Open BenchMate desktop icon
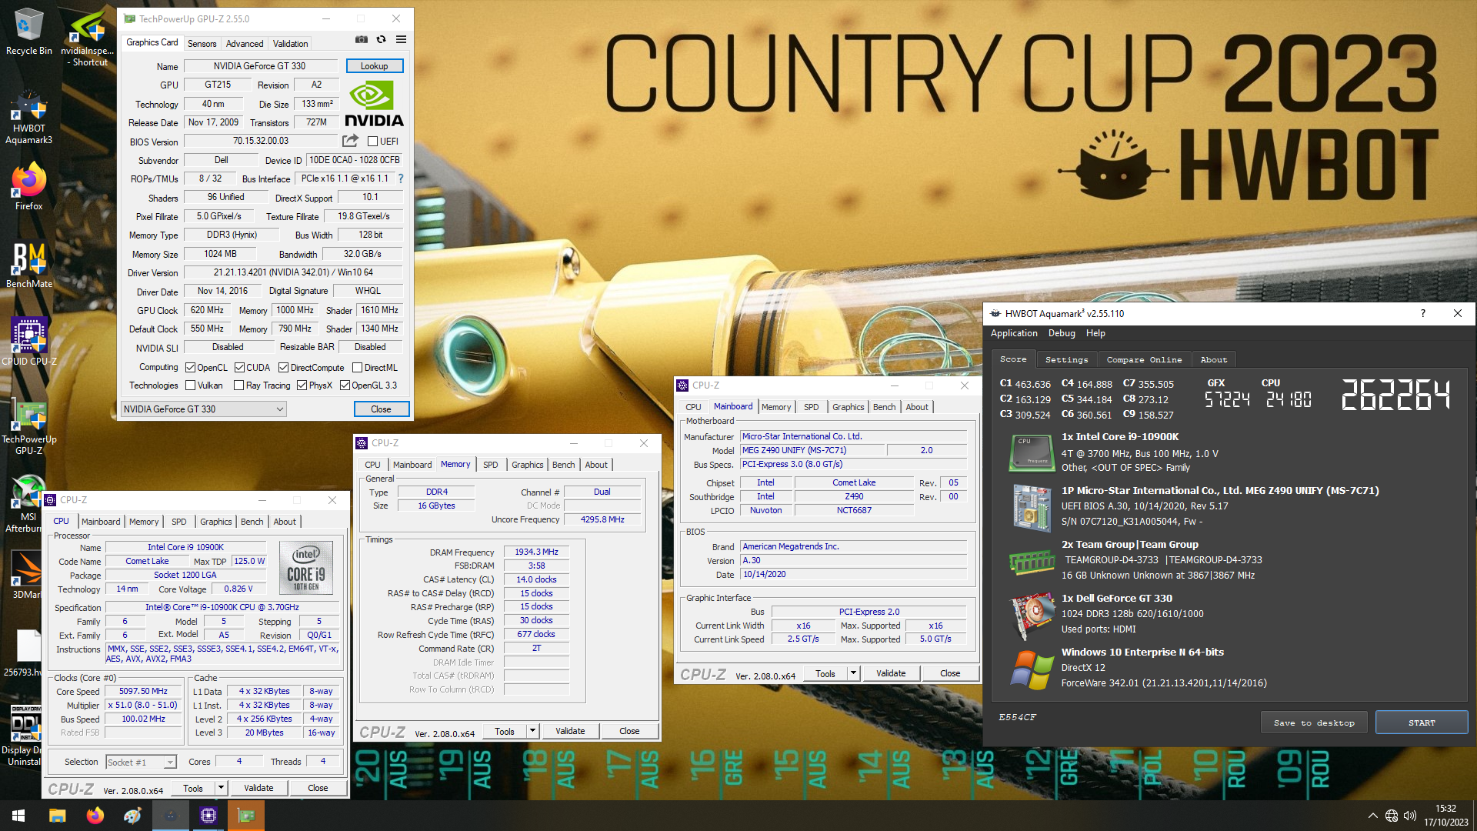Image resolution: width=1477 pixels, height=831 pixels. (x=28, y=265)
